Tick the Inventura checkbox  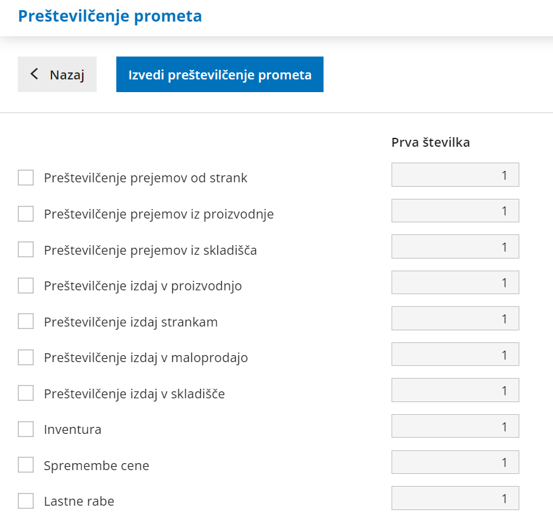click(26, 429)
